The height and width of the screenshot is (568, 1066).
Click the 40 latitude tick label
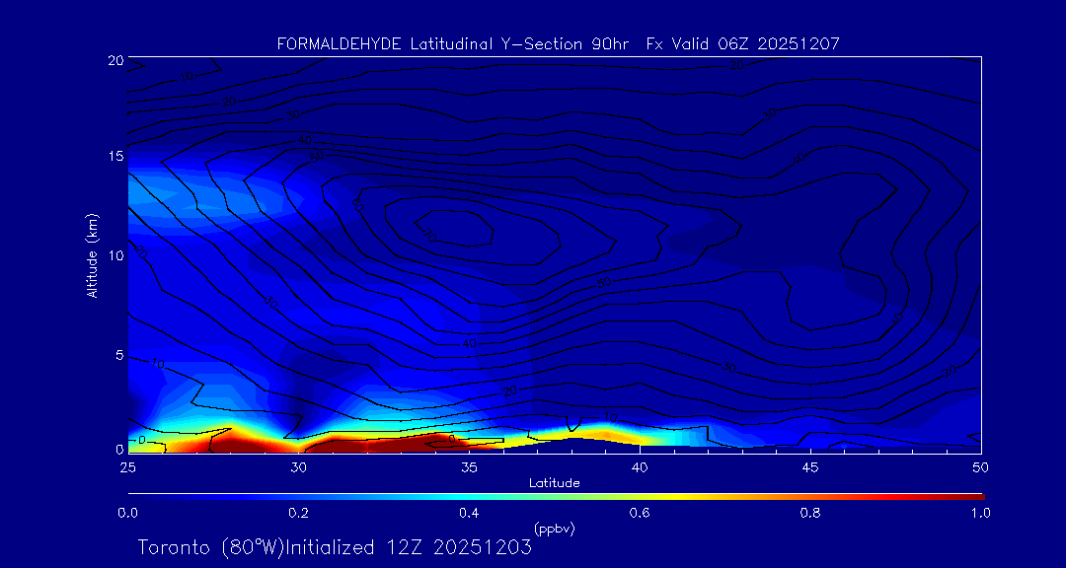click(640, 466)
